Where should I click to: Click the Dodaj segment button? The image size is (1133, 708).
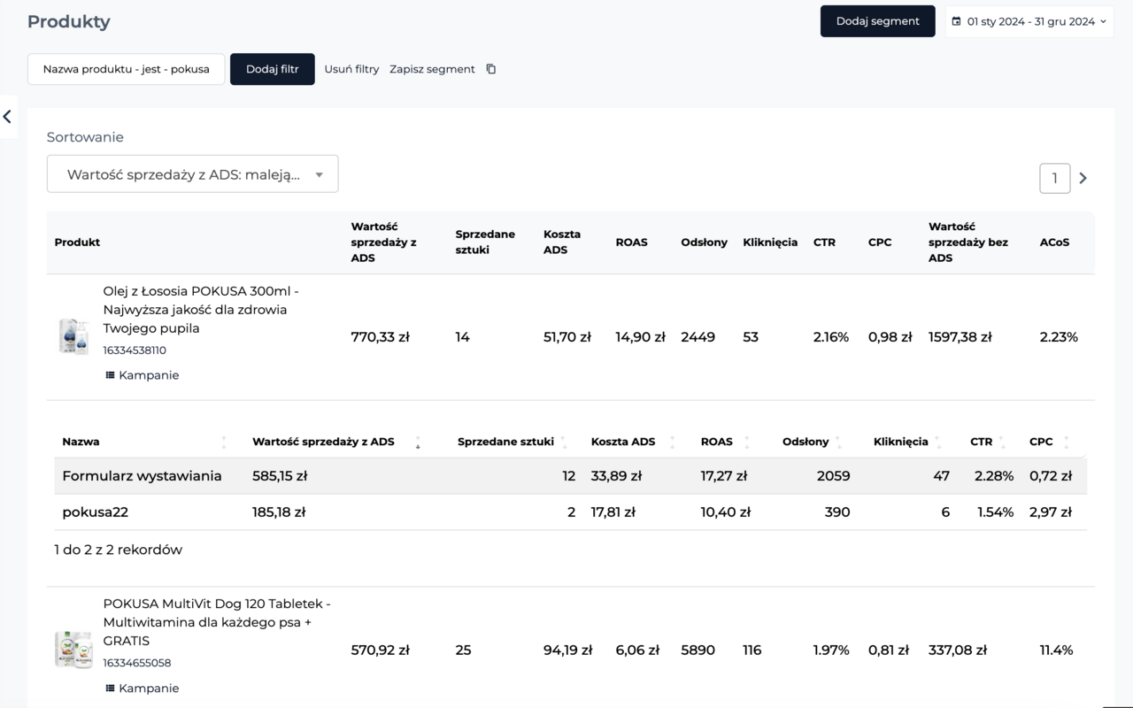coord(877,21)
